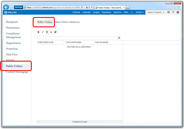Expand the Jesper Osgaard account menu
The height and width of the screenshot is (129, 184).
coord(156,12)
